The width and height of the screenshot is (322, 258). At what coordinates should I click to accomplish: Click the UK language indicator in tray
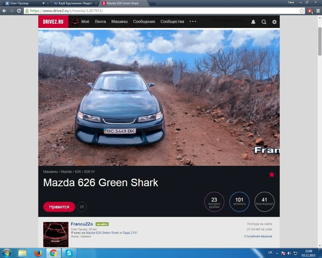[x=270, y=252]
